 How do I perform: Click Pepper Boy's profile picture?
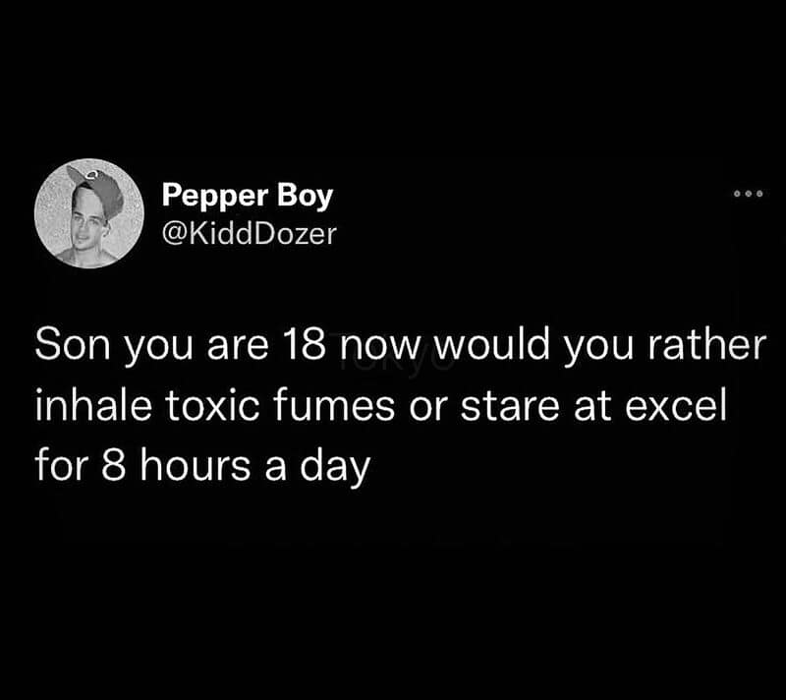[88, 213]
